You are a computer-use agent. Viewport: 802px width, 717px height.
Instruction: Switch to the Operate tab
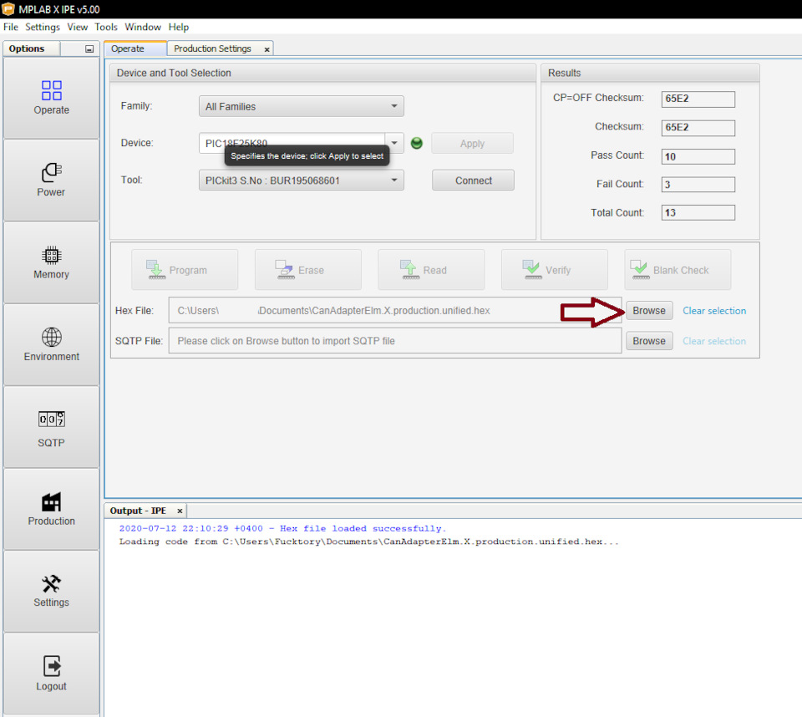point(135,48)
